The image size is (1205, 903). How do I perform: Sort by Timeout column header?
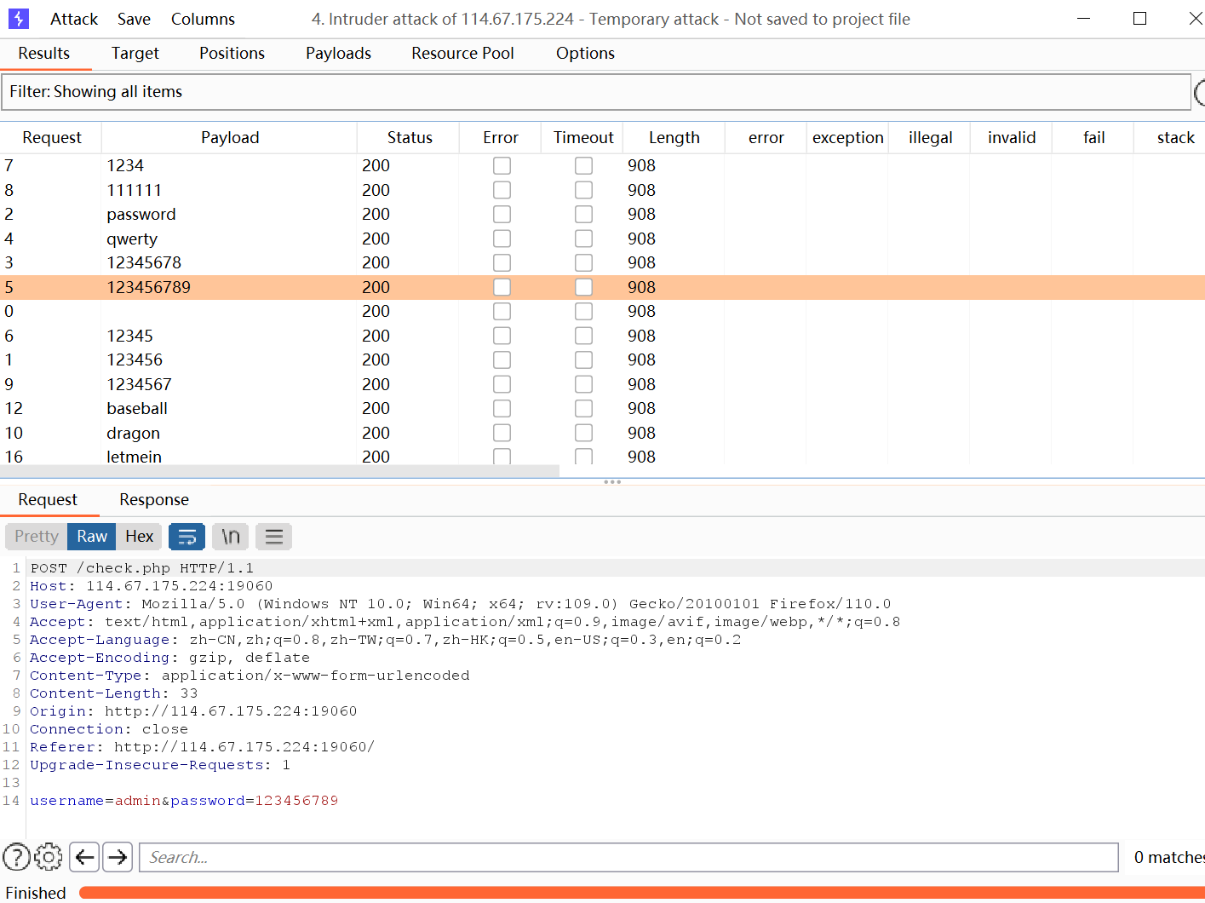pyautogui.click(x=583, y=137)
